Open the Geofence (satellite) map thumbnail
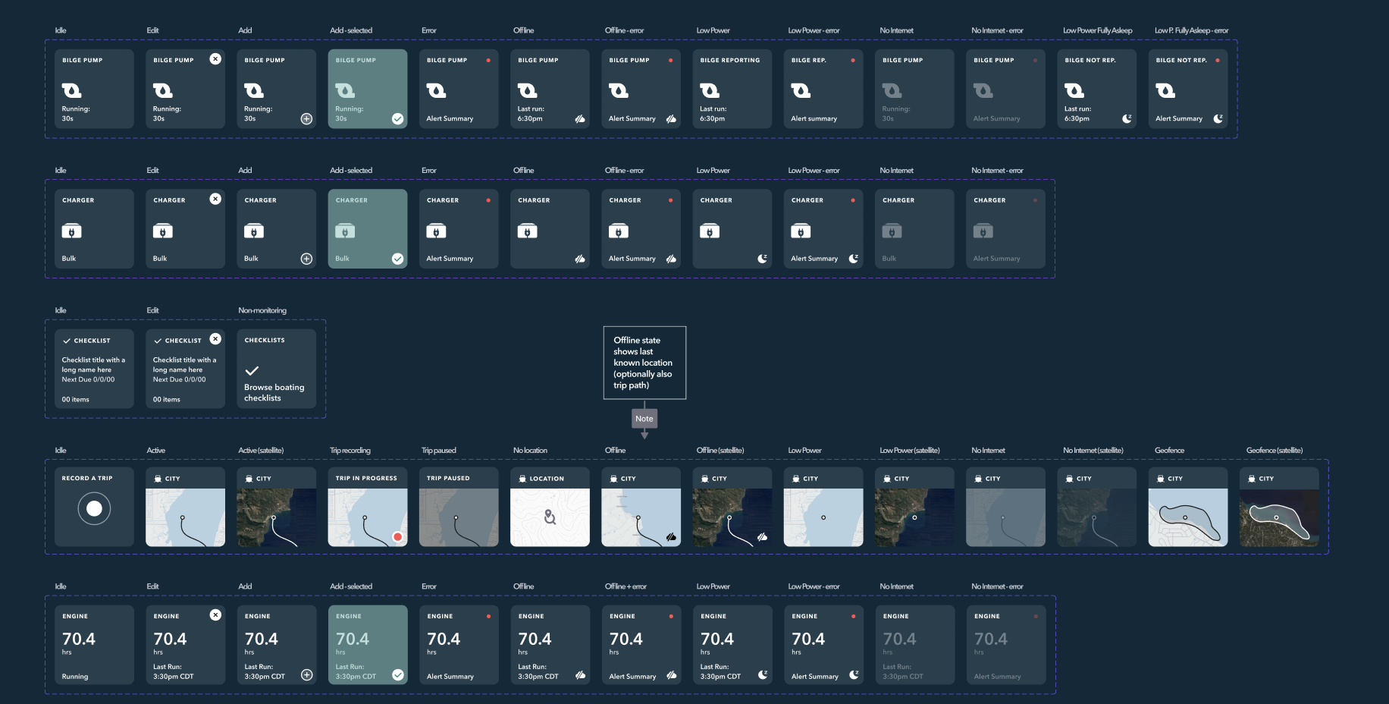 [x=1279, y=517]
